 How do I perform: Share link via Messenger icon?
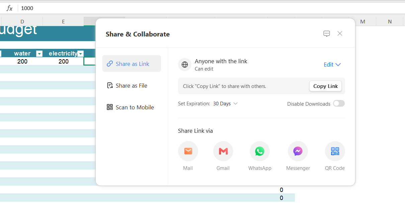click(298, 151)
